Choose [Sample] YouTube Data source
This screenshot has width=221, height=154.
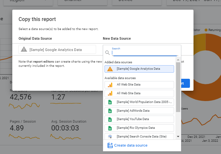tap(139, 119)
